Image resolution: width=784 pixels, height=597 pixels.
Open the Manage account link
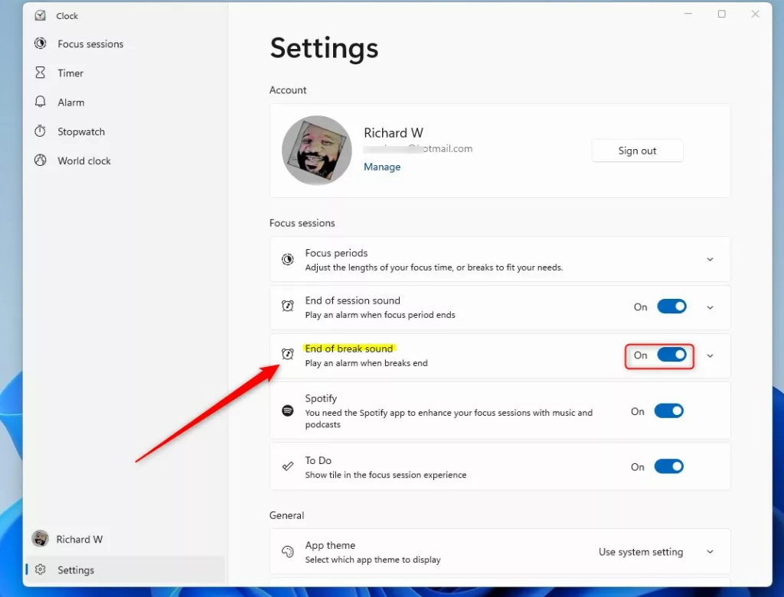(382, 167)
